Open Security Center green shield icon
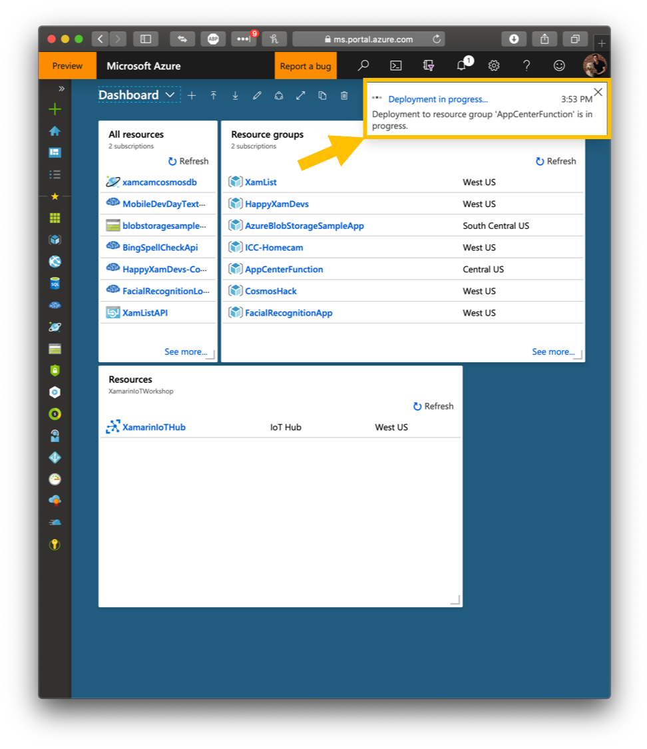The image size is (647, 749). [x=55, y=370]
